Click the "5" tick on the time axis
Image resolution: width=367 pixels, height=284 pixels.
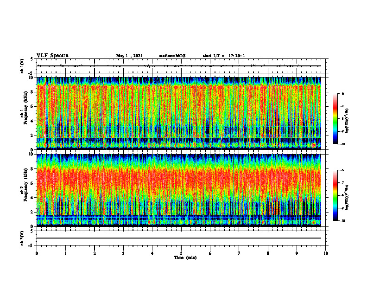(181, 253)
